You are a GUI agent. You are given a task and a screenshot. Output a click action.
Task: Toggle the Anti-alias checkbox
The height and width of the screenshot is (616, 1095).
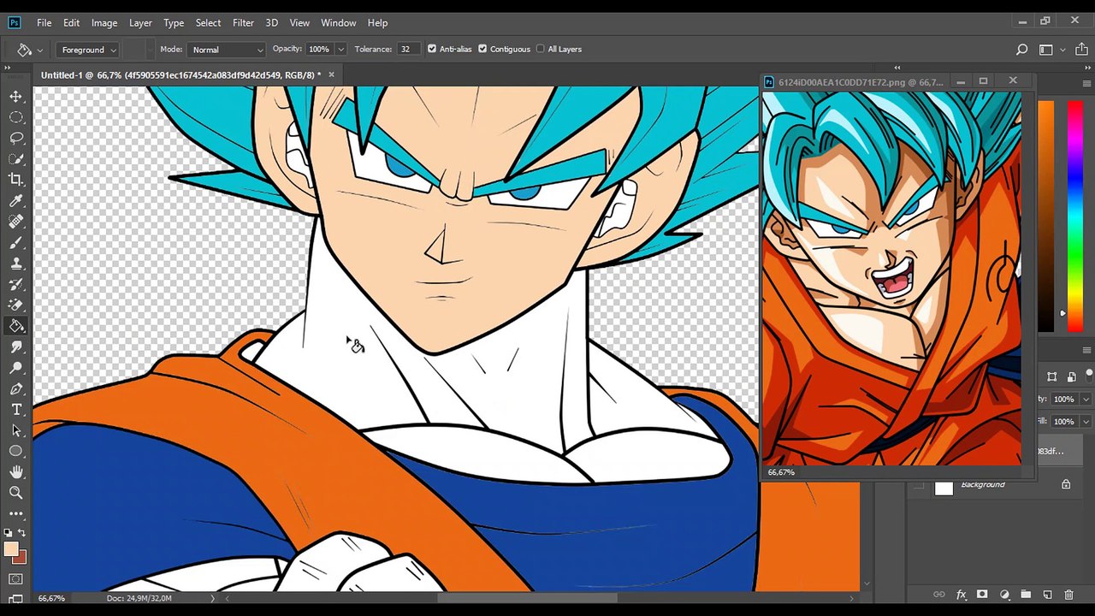tap(432, 49)
